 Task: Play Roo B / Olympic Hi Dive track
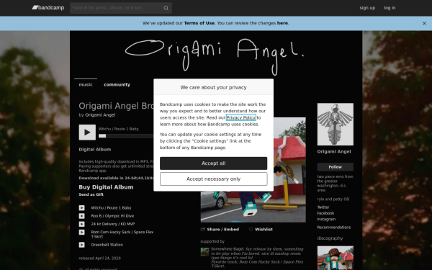coord(82,216)
